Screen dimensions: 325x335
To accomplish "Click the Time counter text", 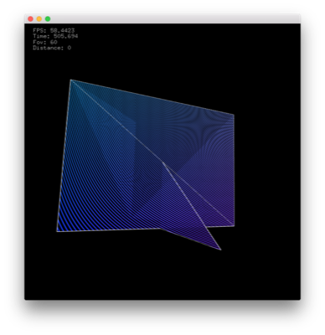I will pyautogui.click(x=55, y=36).
